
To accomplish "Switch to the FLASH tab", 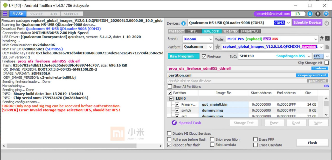I will [x=18, y=14].
